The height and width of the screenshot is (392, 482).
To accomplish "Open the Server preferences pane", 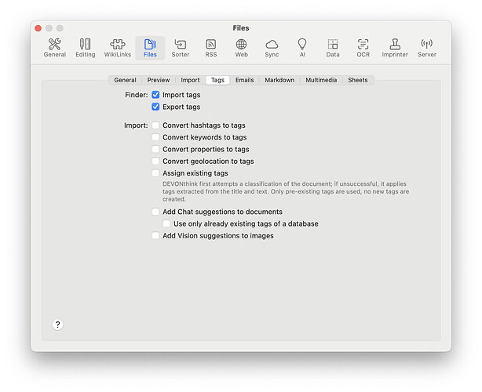I will point(426,48).
